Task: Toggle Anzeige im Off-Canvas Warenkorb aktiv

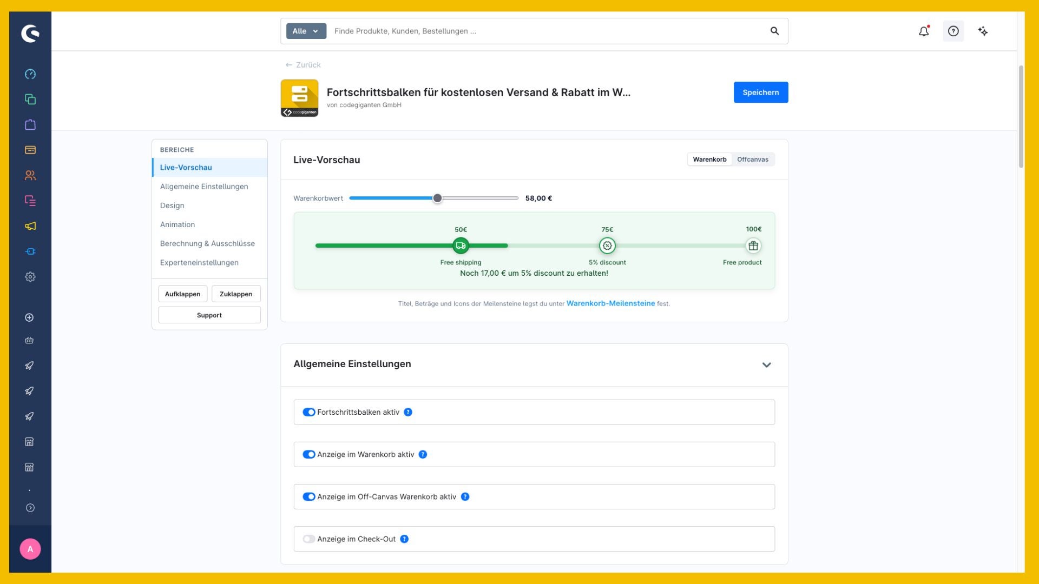Action: click(x=308, y=496)
